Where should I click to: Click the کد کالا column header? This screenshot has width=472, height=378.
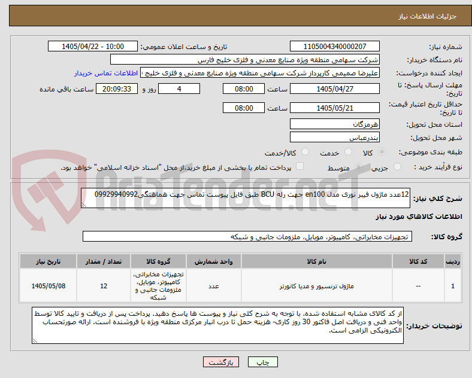coord(418,261)
